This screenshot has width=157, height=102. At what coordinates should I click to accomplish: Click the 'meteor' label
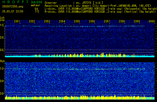35,5
